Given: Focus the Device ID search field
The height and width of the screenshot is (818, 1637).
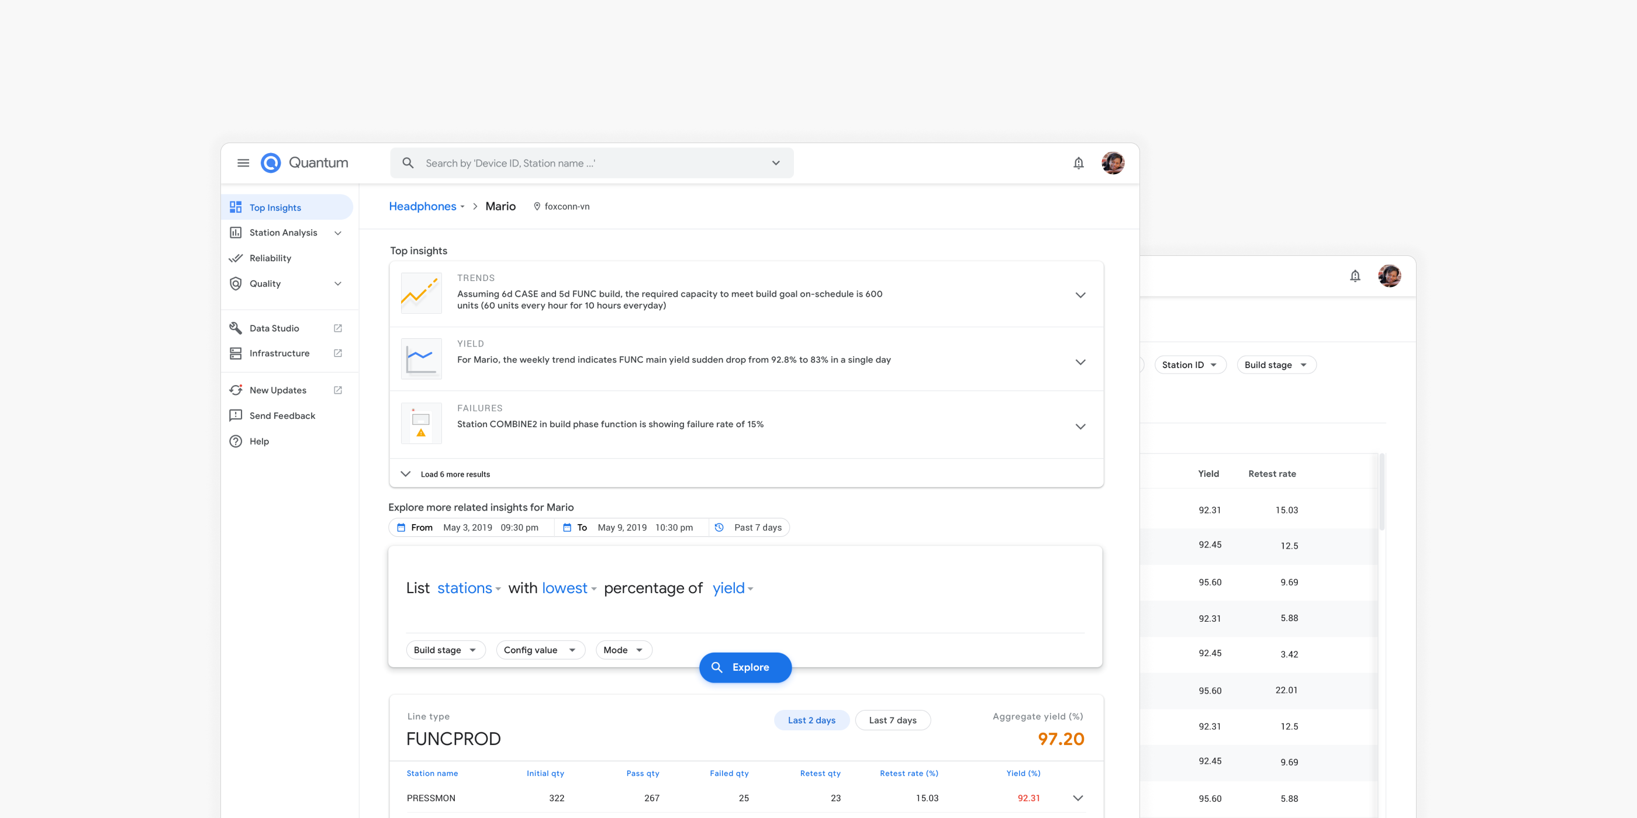Looking at the screenshot, I should tap(591, 163).
